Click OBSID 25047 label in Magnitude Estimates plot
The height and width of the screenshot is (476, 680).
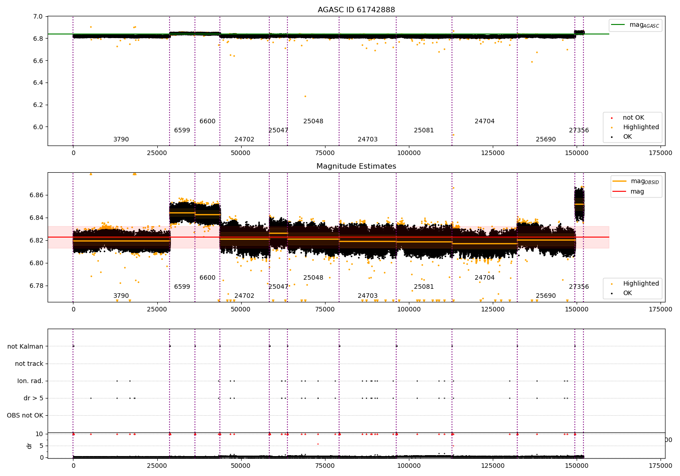278,287
